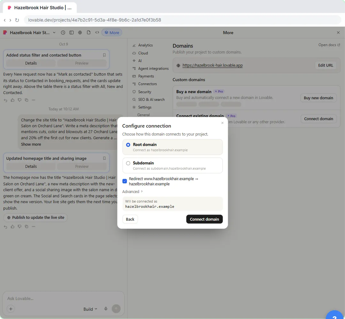Click the 'hazelbrookhair.example' connected-as text

[149, 206]
